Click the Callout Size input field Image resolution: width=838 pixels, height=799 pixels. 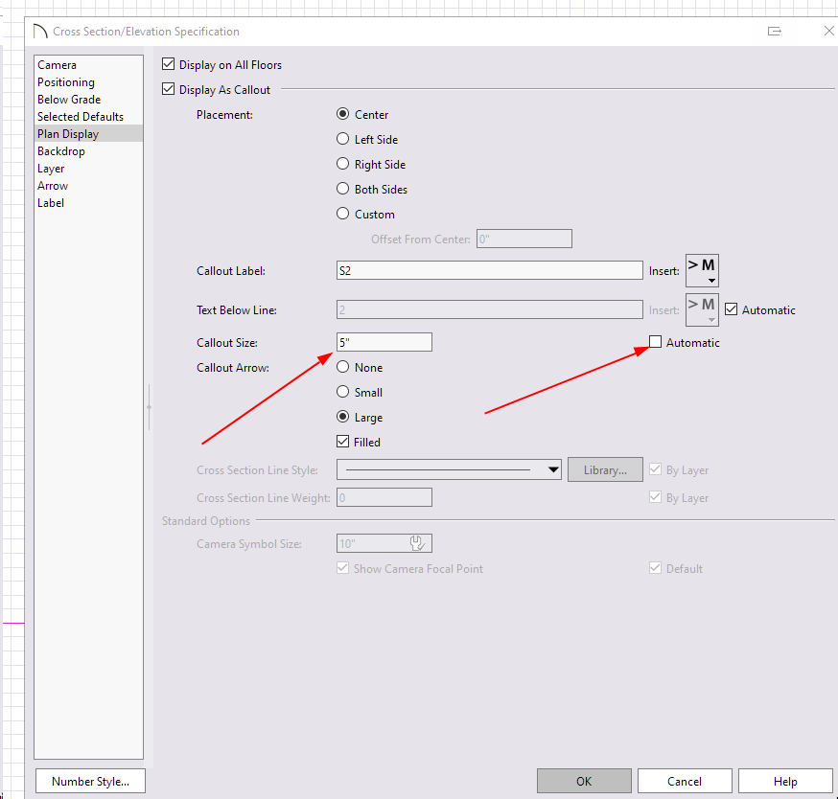pos(384,342)
